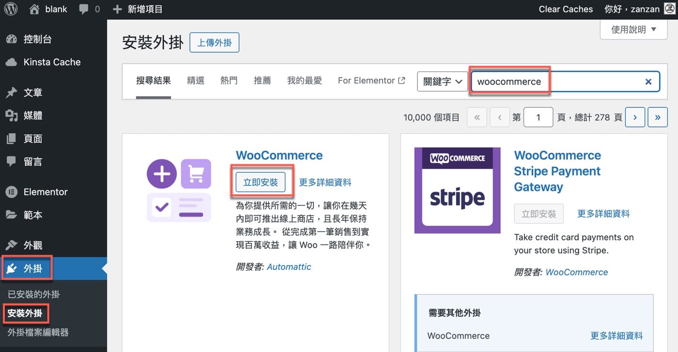Clear the search field with X icon

point(648,82)
